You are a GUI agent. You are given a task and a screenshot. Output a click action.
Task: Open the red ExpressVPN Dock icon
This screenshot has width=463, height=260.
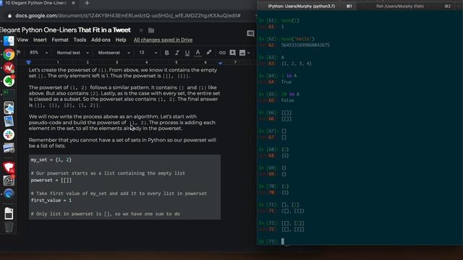tap(9, 68)
